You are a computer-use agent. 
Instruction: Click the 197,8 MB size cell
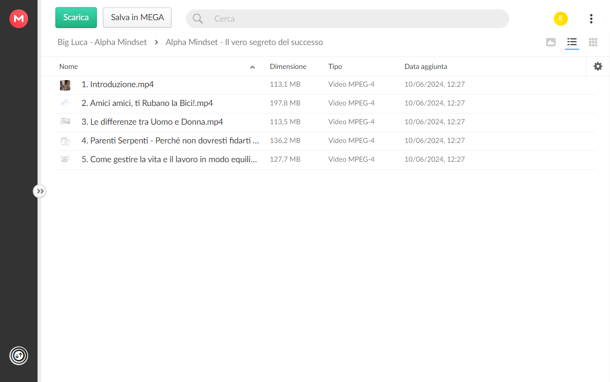point(285,103)
